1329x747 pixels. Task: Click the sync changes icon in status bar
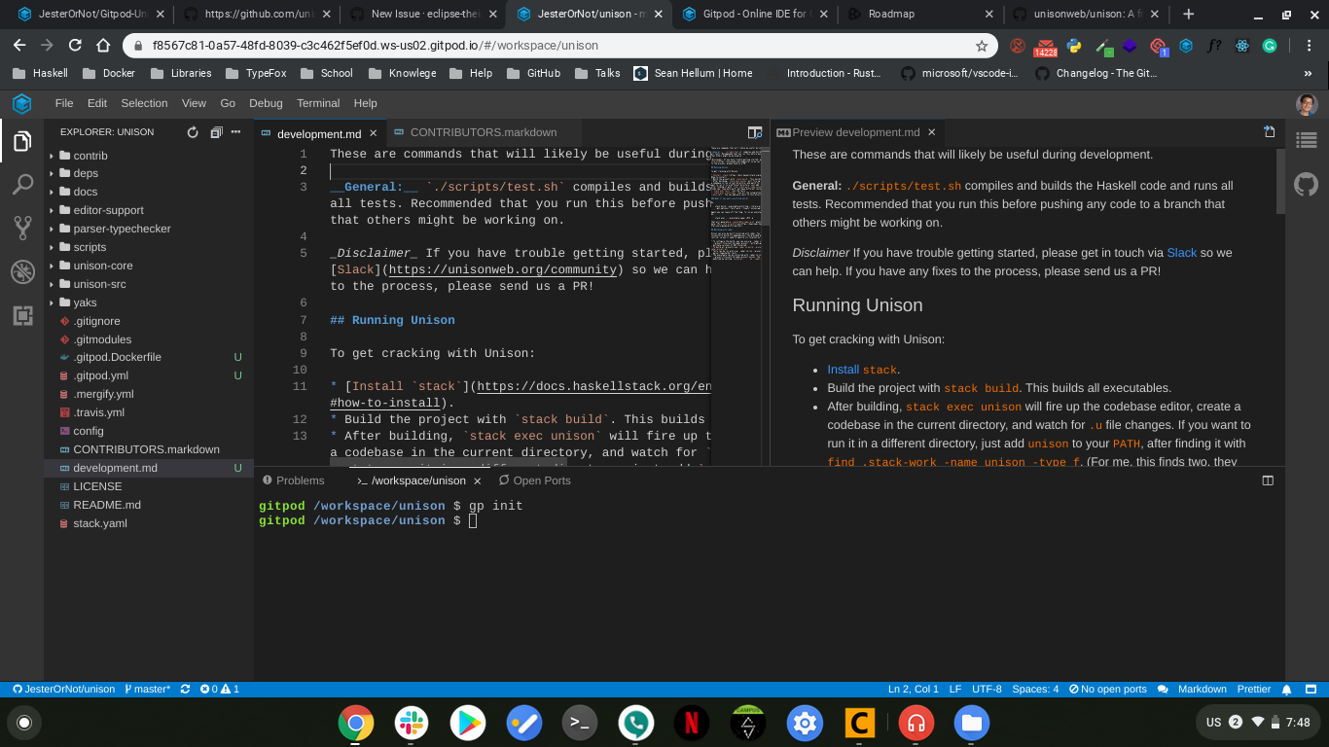185,689
